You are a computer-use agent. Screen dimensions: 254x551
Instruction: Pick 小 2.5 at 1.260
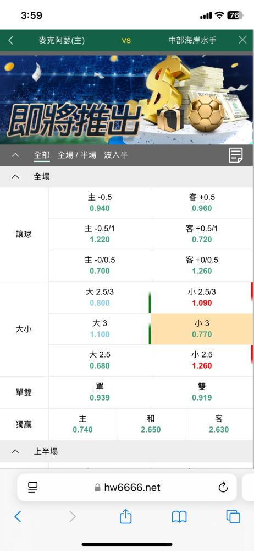click(x=202, y=360)
